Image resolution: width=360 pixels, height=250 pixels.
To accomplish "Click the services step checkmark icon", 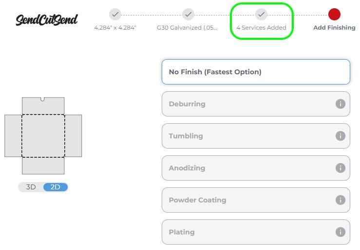I will tap(261, 14).
